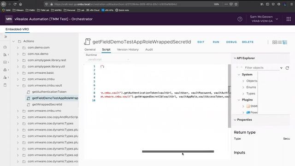Image resolution: width=295 pixels, height=166 pixels.
Task: Go to browser home page
Action: [20, 4]
